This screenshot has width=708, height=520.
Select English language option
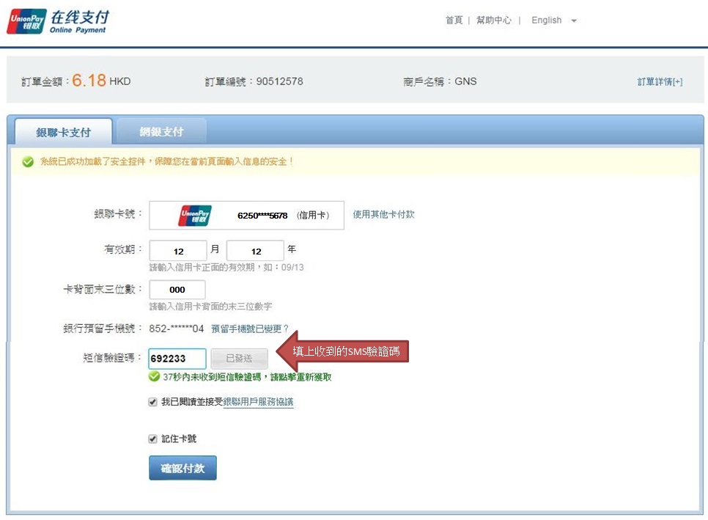click(x=546, y=21)
